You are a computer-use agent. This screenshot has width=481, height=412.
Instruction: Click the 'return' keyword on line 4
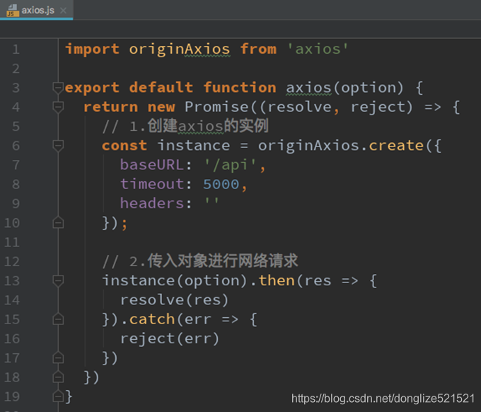(x=111, y=107)
